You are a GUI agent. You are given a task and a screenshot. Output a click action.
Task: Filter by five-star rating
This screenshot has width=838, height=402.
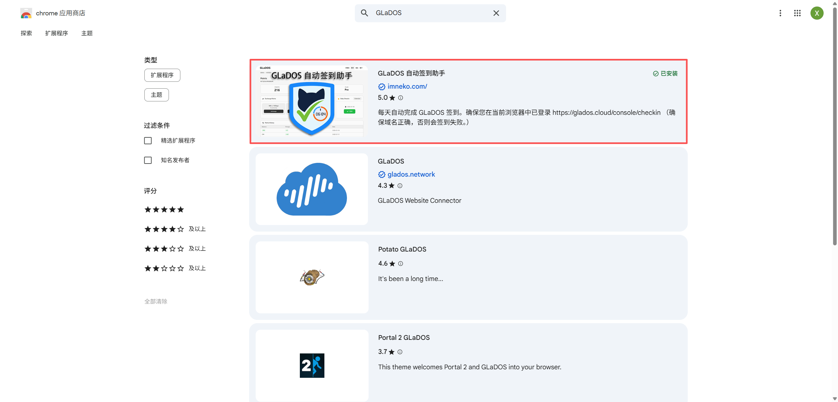tap(164, 210)
